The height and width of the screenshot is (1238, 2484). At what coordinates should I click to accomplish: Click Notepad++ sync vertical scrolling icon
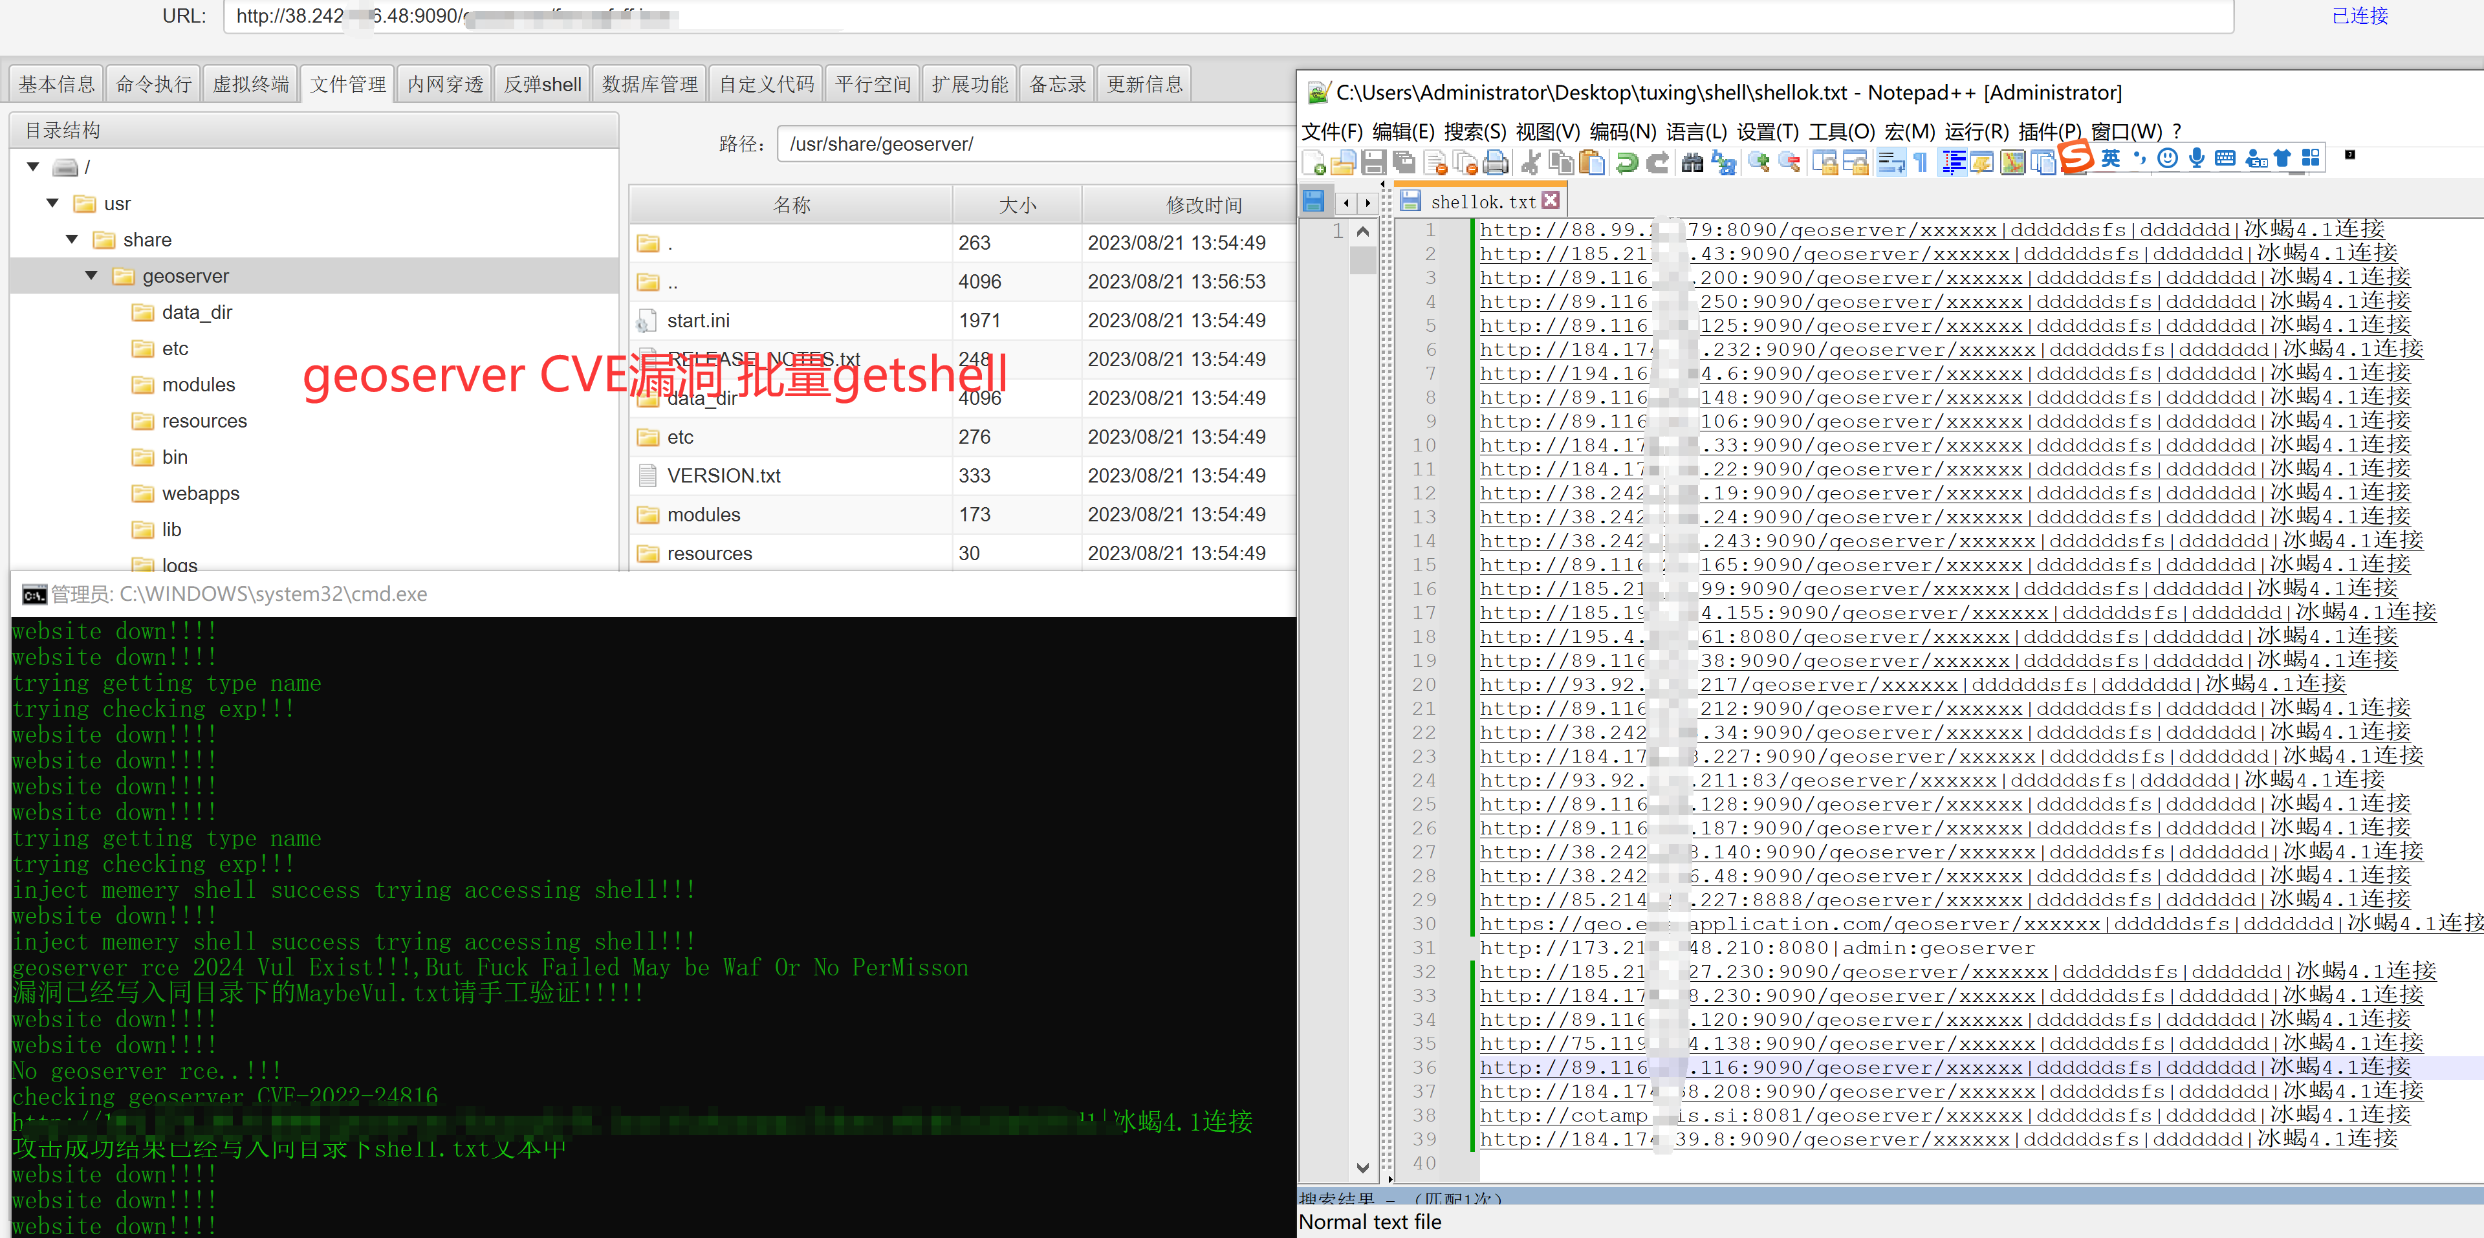point(1824,162)
